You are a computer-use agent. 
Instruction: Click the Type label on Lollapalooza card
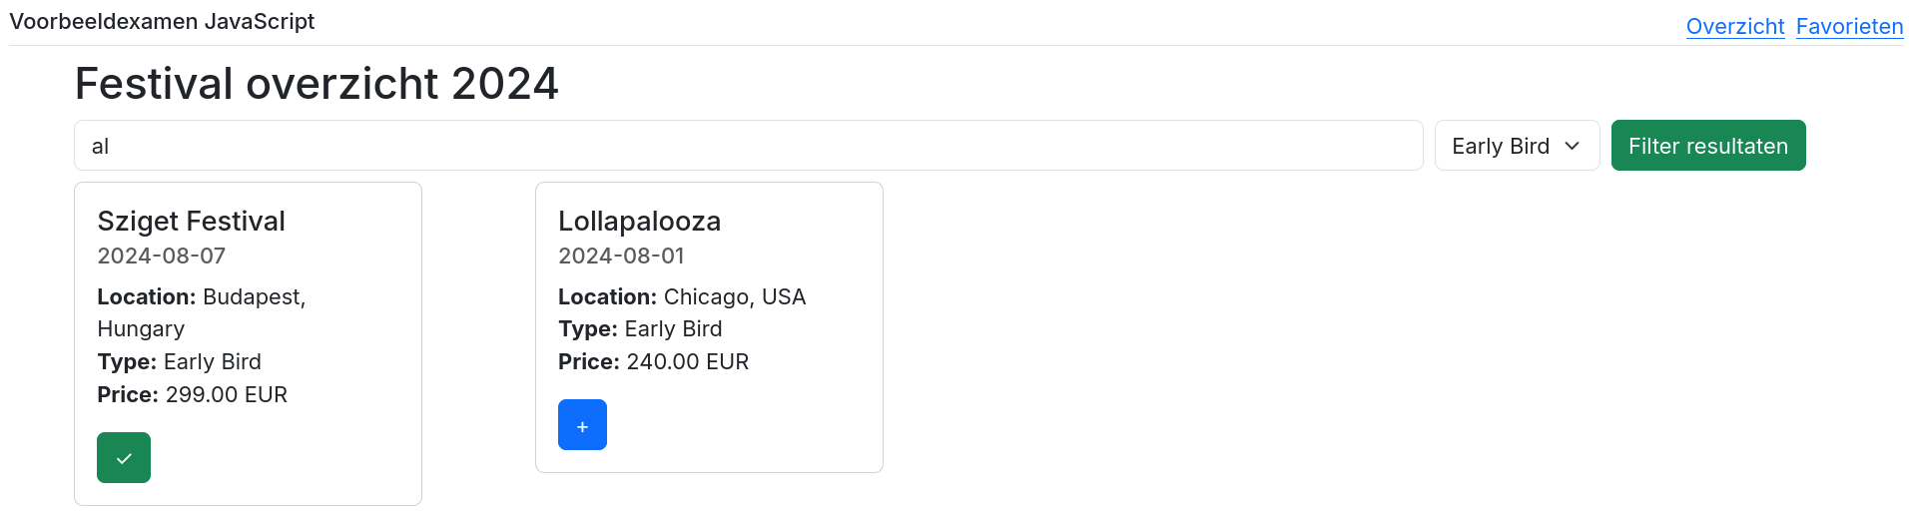(x=587, y=329)
